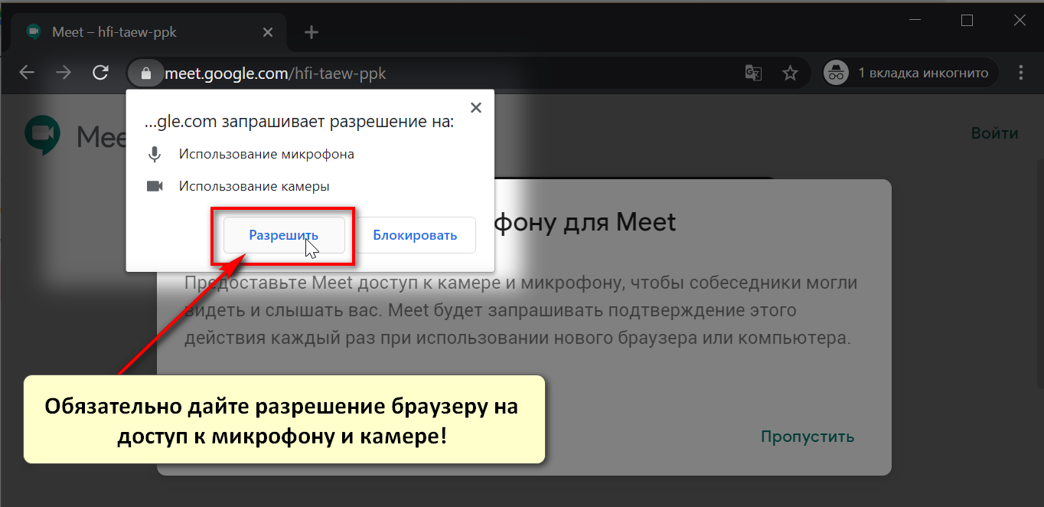The height and width of the screenshot is (507, 1044).
Task: Minimize the Chrome window
Action: tap(915, 21)
